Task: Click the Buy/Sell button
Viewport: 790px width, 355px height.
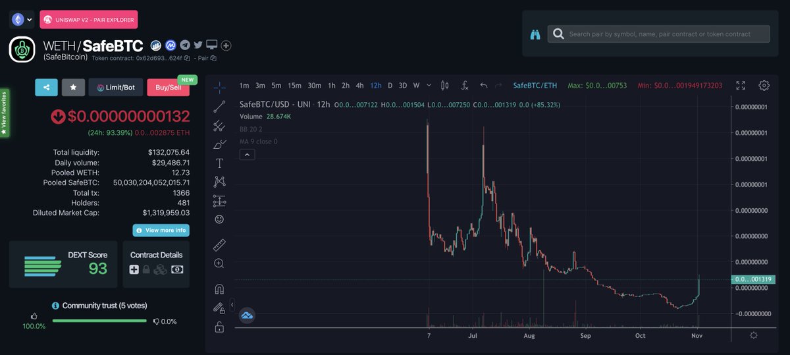Action: click(x=168, y=87)
